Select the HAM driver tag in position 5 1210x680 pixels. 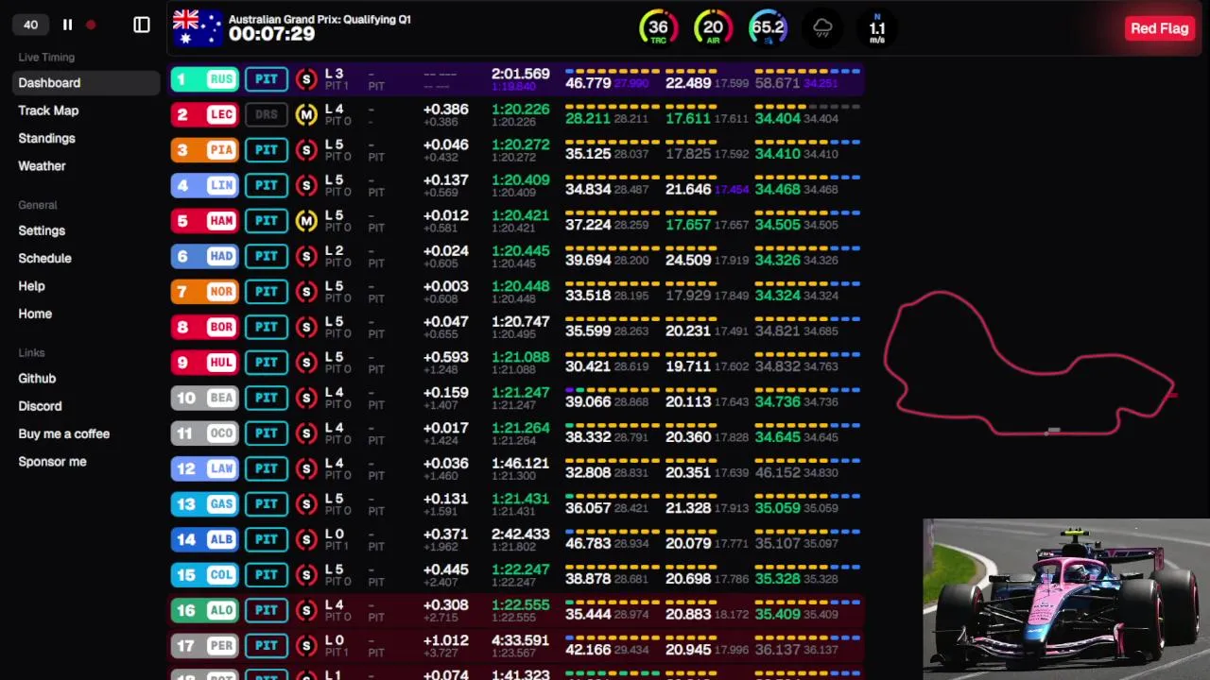[204, 221]
